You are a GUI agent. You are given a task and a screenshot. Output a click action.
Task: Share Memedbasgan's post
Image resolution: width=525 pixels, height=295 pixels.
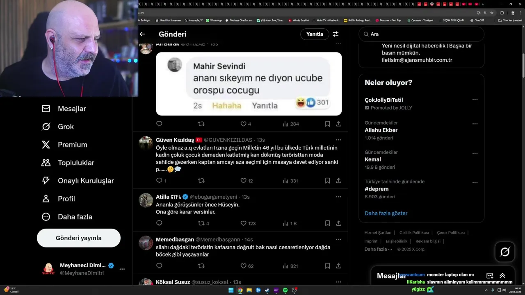click(339, 266)
